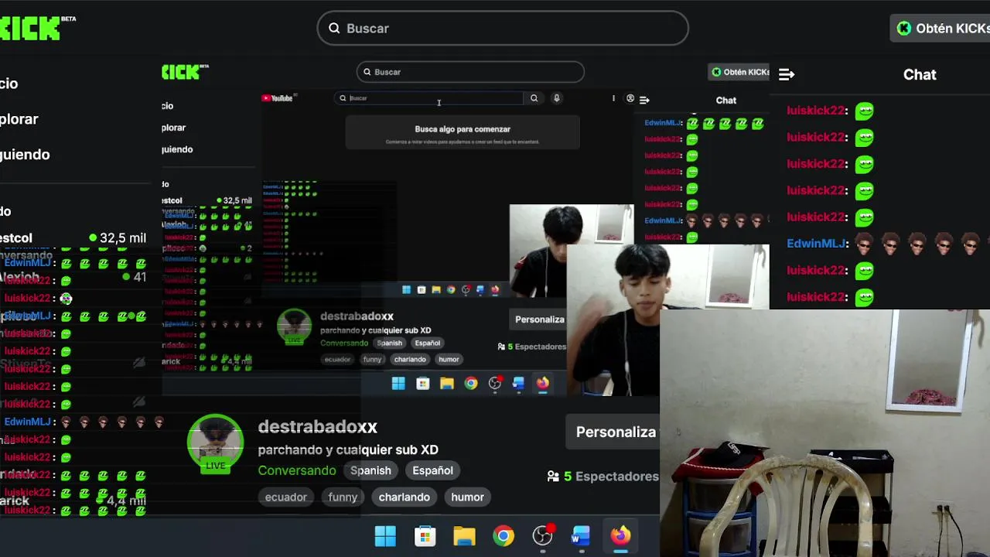Click the largest Conversando category link
Image resolution: width=990 pixels, height=557 pixels.
click(x=297, y=470)
